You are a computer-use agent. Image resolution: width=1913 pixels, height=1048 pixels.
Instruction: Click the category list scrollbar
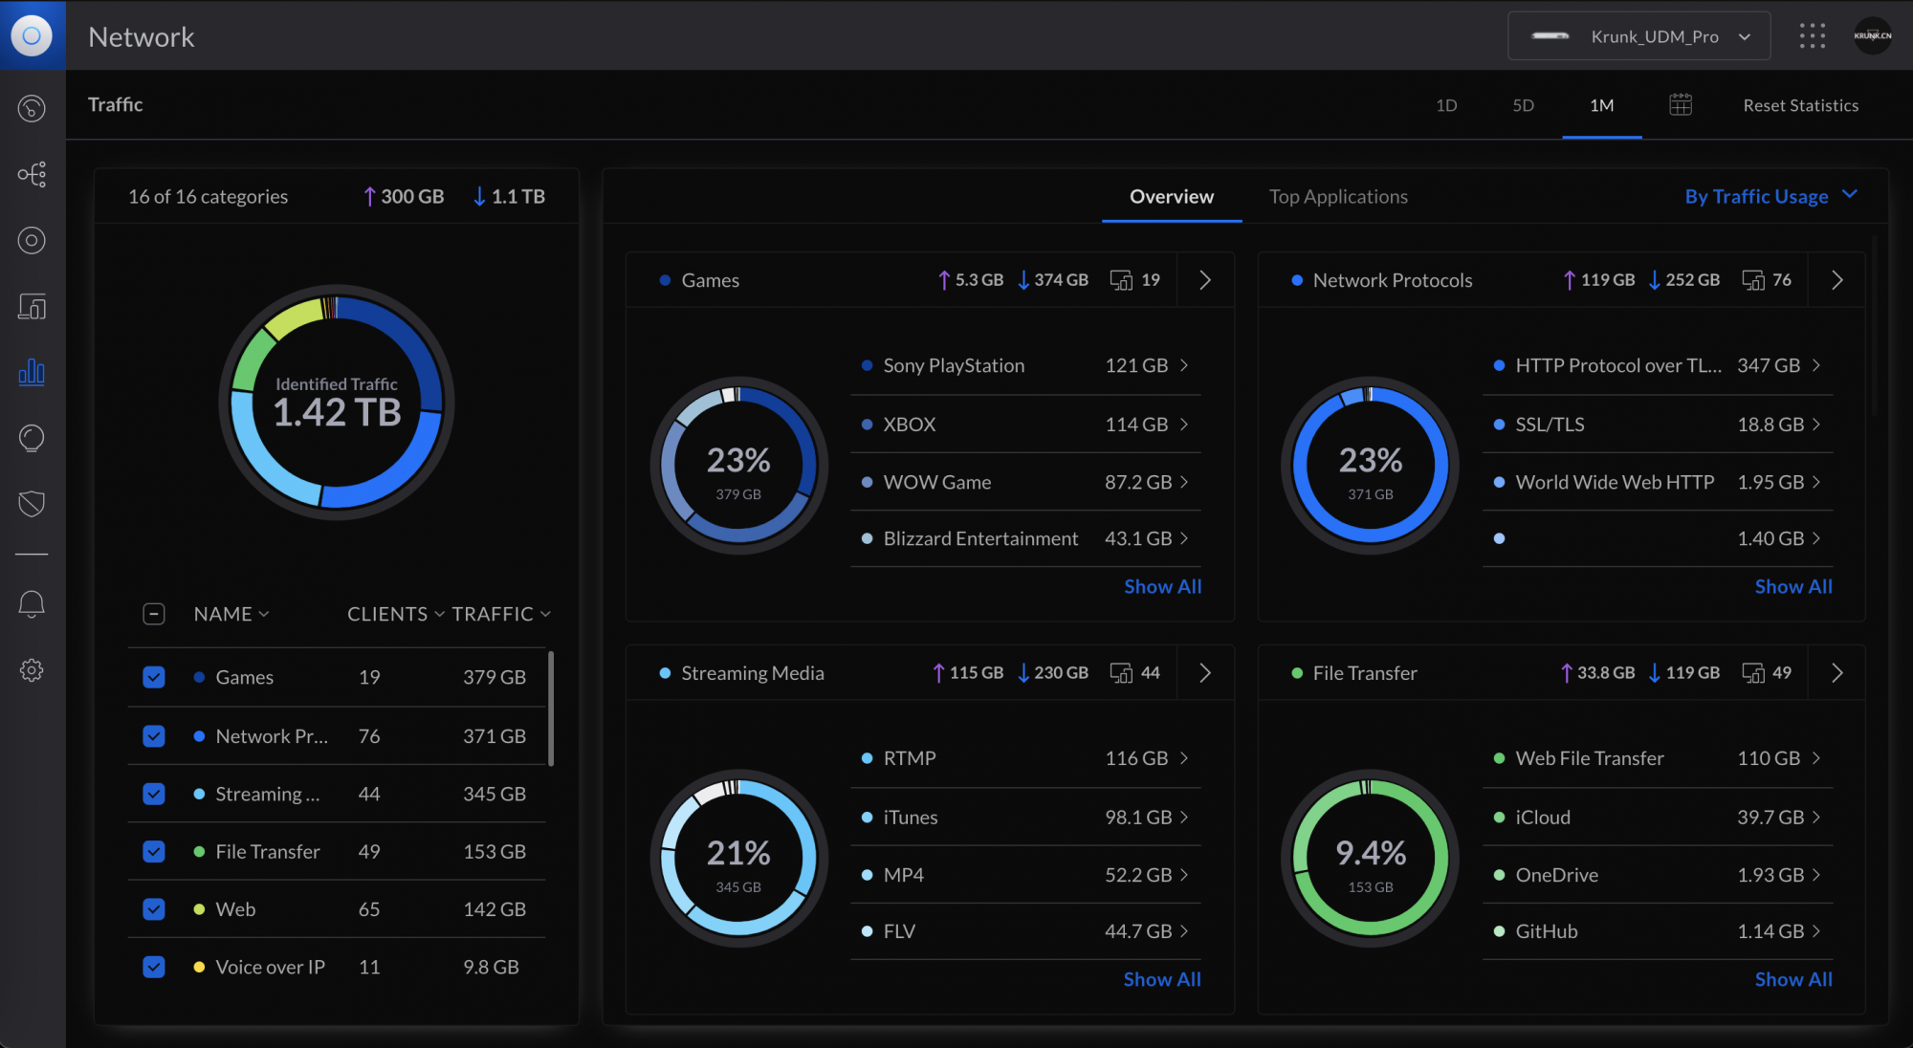point(551,708)
